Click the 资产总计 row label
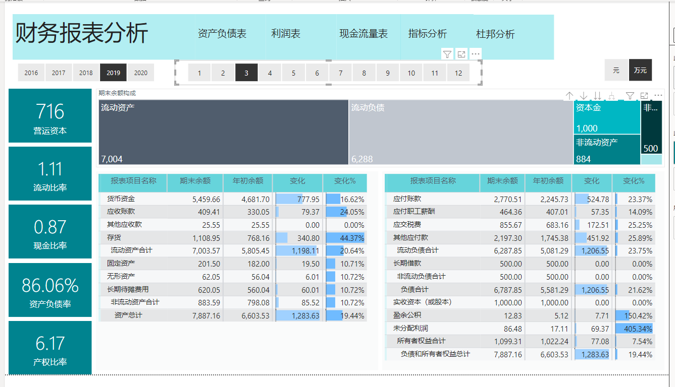Viewport: 675px width, 387px height. pos(128,315)
